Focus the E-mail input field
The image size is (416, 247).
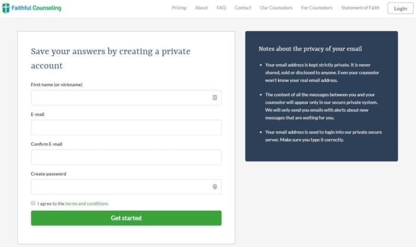(x=126, y=127)
